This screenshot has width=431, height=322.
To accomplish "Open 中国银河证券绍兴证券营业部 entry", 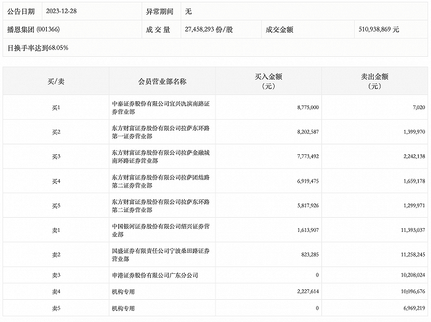I will [162, 230].
